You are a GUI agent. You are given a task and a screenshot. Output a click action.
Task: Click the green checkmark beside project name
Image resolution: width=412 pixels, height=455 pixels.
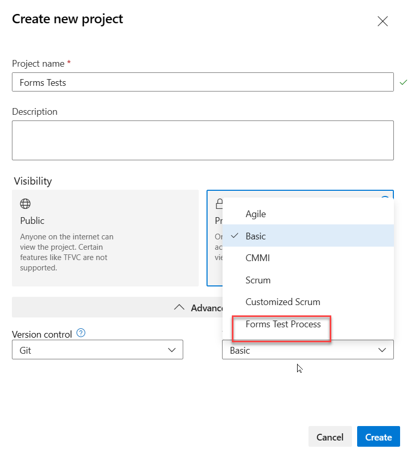(x=403, y=82)
